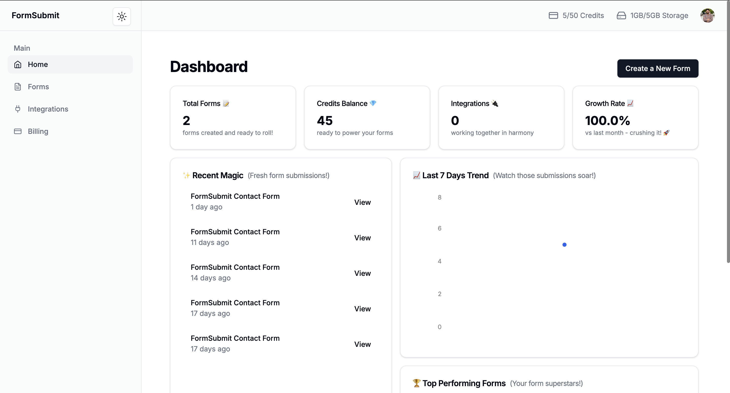
Task: Click the FormSubmit logo text
Action: tap(35, 15)
